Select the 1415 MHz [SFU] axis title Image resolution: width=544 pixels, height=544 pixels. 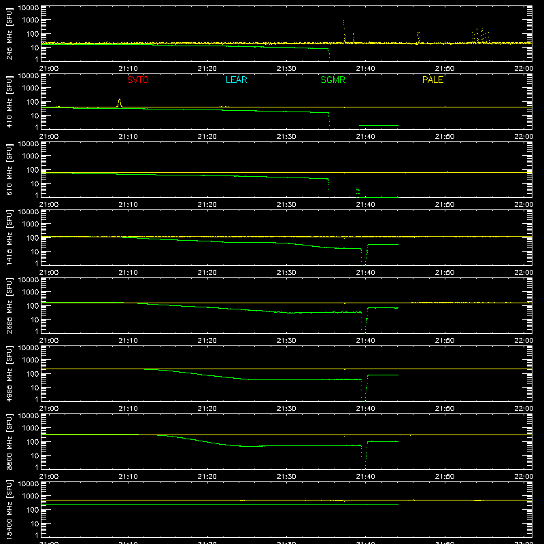[x=9, y=237]
